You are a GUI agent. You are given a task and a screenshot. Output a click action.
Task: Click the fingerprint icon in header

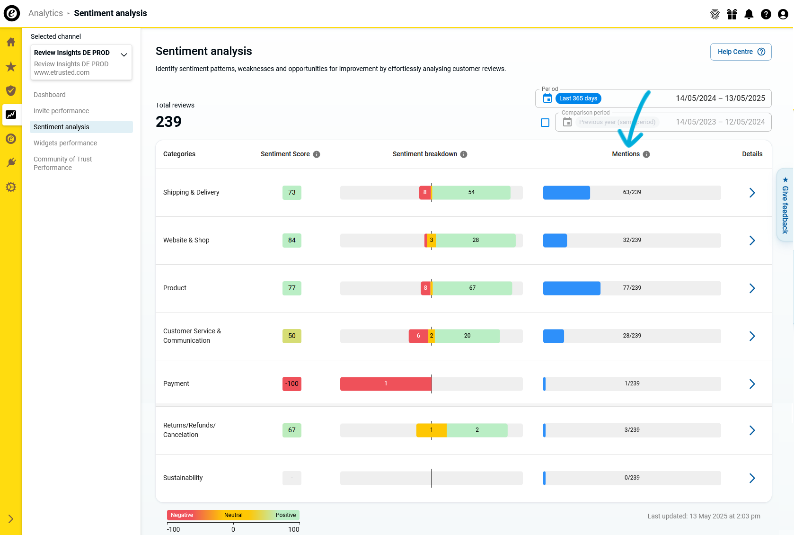[x=715, y=14]
